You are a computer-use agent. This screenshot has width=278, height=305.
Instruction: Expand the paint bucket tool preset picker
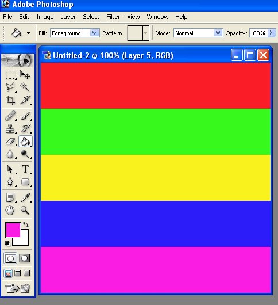tap(29, 33)
